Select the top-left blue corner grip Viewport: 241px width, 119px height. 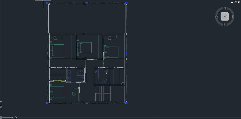tap(47, 3)
